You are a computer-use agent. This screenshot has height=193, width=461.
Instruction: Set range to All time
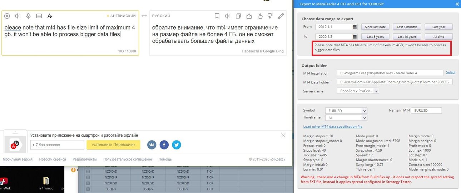pos(438,36)
